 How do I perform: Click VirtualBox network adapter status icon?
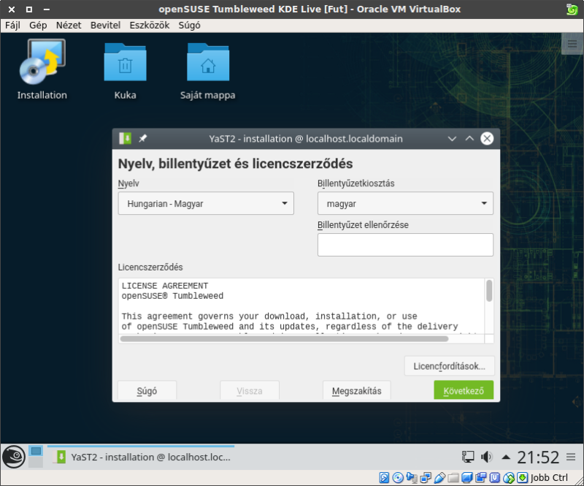click(426, 478)
